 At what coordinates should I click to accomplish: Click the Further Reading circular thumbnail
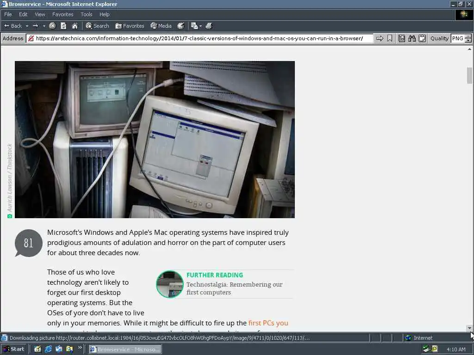(169, 284)
